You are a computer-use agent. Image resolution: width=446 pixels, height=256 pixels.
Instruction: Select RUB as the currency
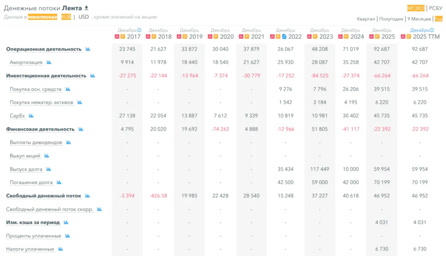click(66, 17)
